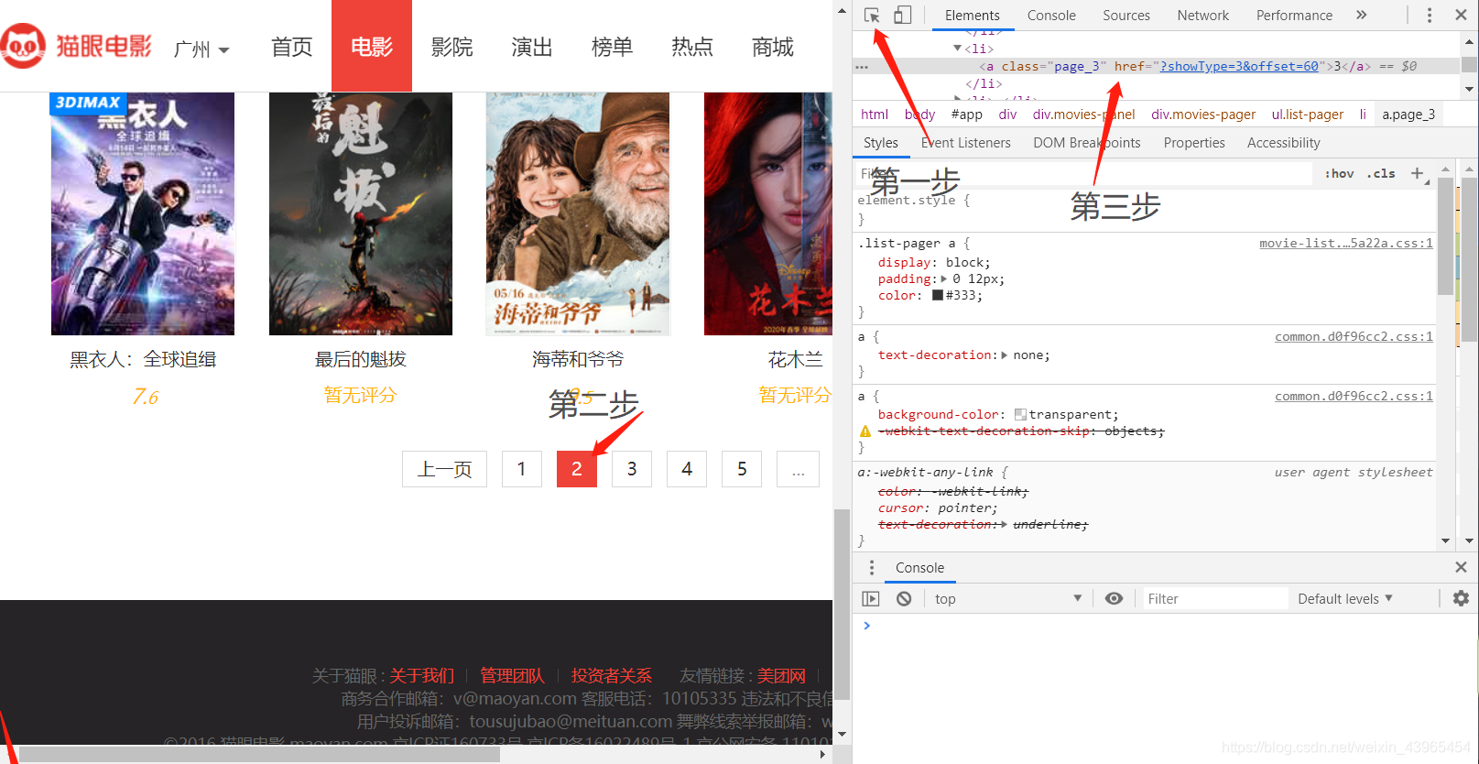
Task: Show more DevTools tabs chevron
Action: point(1362,15)
